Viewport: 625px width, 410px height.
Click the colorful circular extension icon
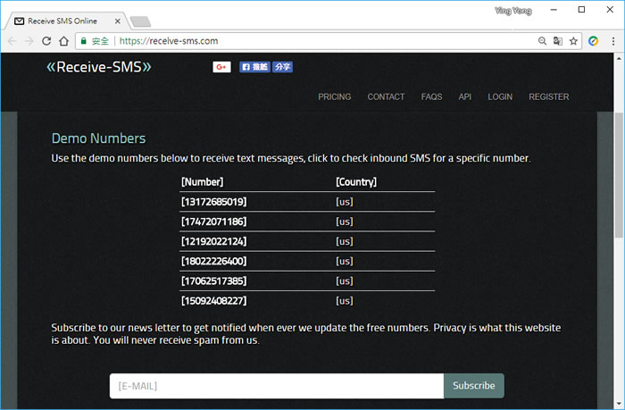[594, 41]
